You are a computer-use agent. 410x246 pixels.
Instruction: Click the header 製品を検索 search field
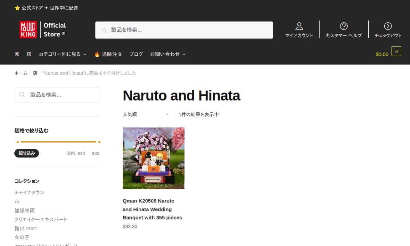(184, 30)
